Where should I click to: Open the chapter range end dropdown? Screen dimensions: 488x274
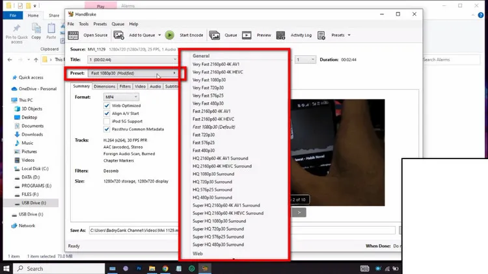pos(305,60)
